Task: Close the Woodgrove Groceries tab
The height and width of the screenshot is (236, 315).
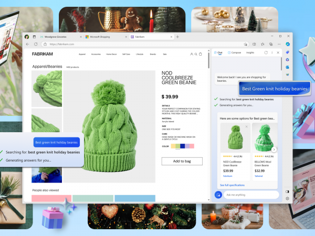Action: 81,37
